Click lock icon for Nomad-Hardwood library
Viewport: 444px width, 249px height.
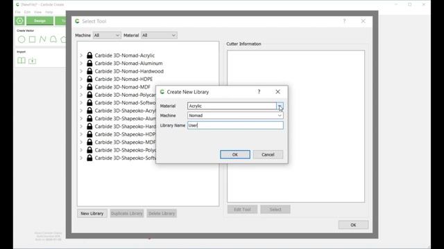click(x=89, y=71)
